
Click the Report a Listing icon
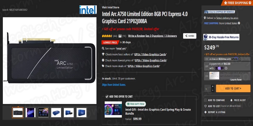[205, 112]
